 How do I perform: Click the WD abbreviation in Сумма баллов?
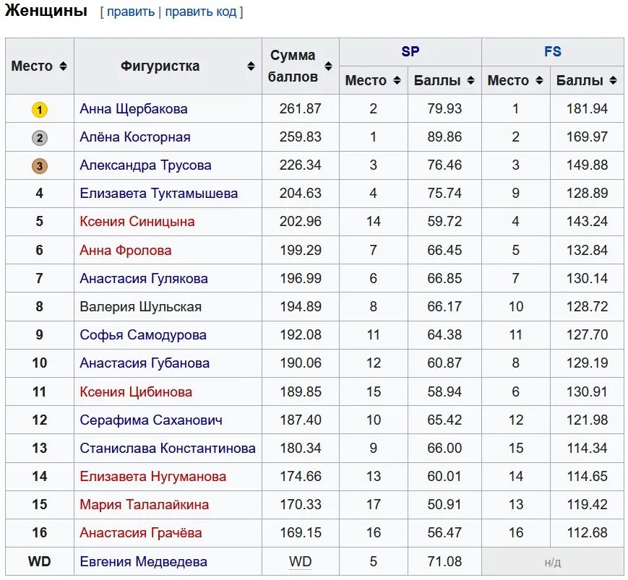[x=301, y=562]
